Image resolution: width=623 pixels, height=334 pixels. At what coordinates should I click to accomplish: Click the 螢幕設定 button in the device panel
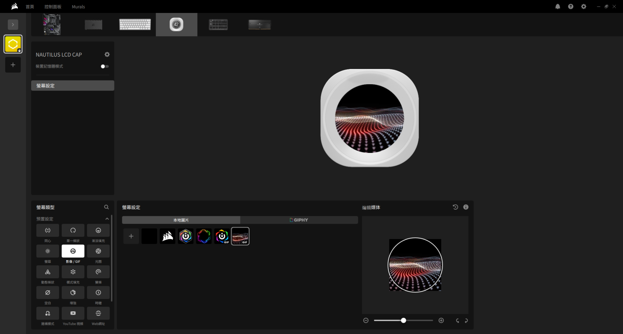72,86
